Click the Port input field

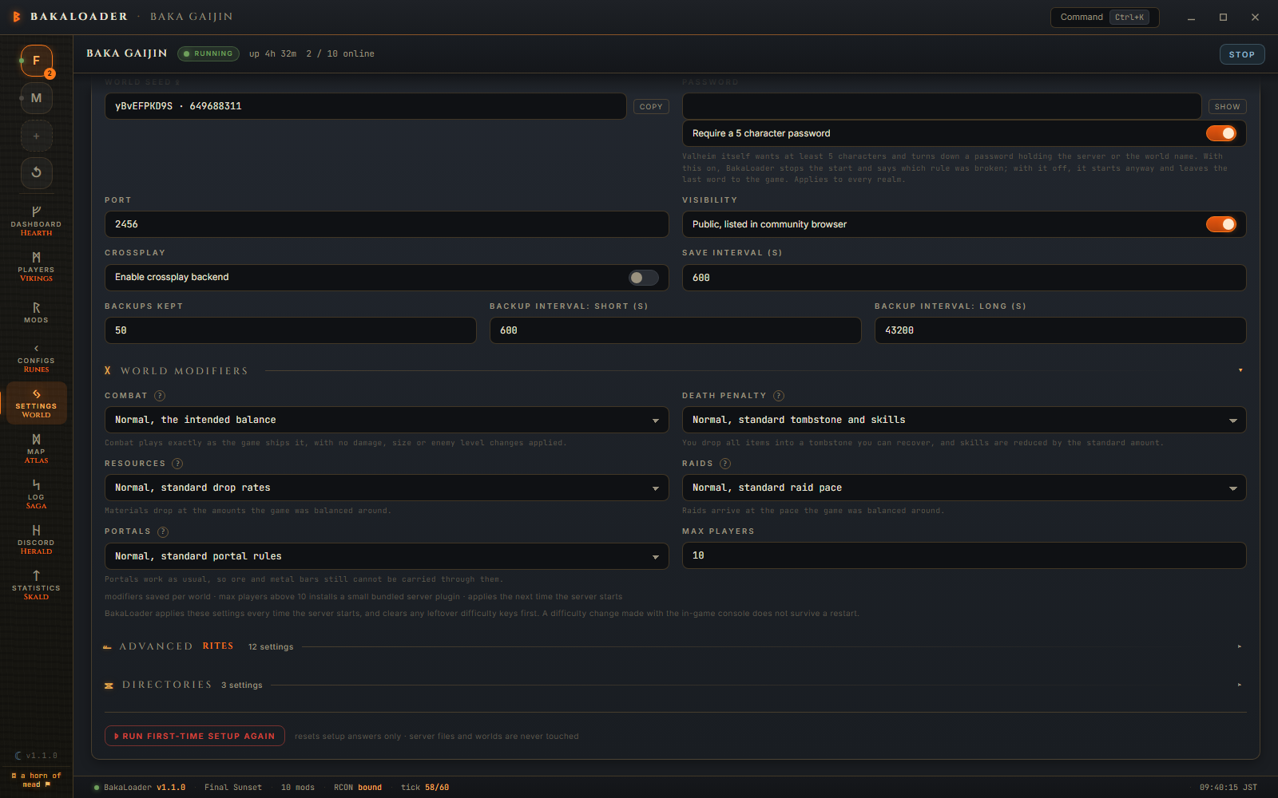tap(387, 224)
